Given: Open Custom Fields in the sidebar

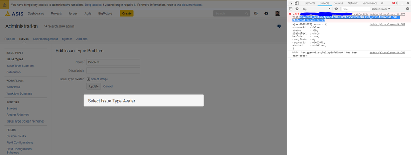Looking at the screenshot, I should point(16,136).
